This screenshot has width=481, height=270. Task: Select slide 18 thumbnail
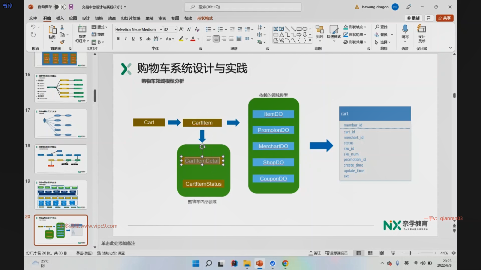[61, 159]
